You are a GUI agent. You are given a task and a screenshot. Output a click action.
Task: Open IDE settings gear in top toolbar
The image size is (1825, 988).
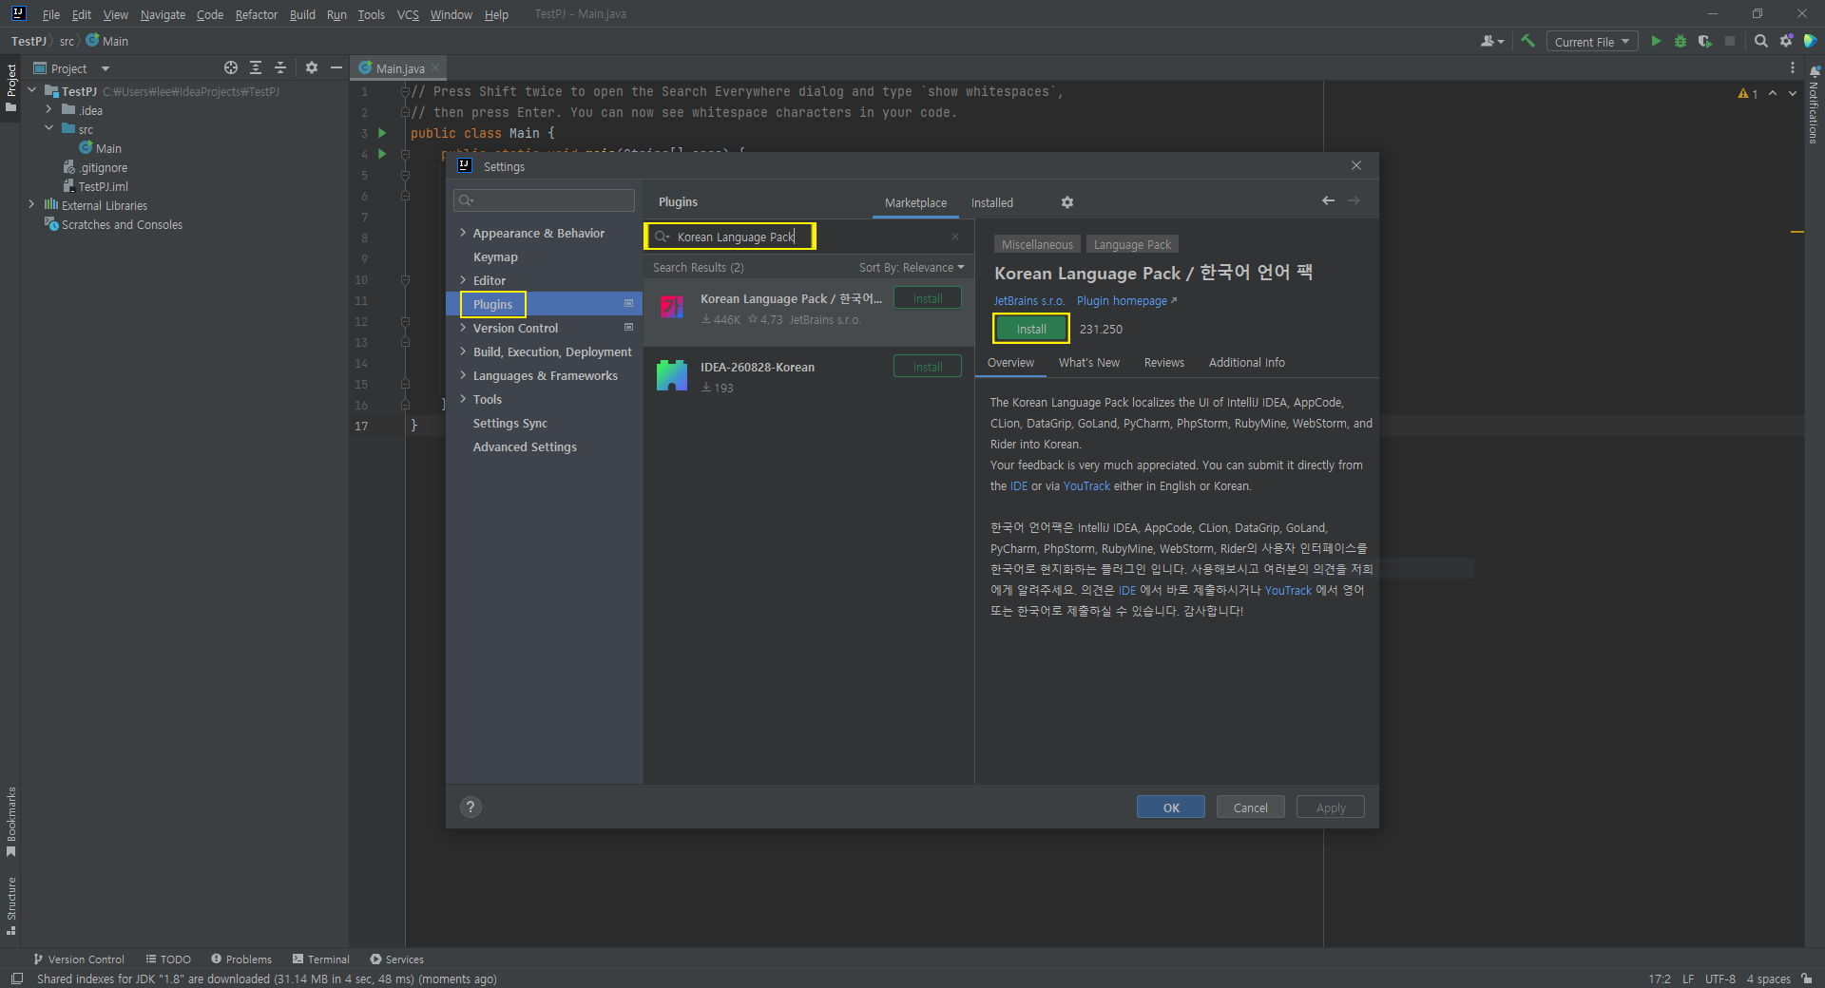click(1786, 41)
